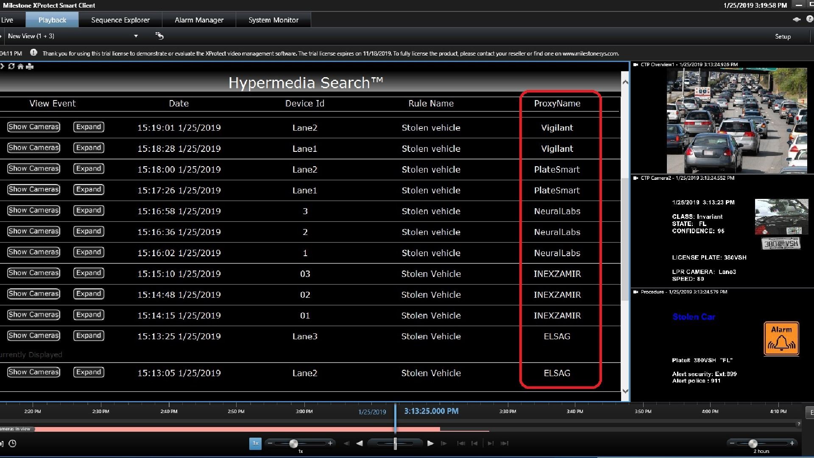Click the scroll up arrow of results list

(625, 82)
